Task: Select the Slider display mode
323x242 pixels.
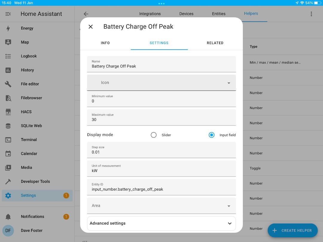Action: 154,135
